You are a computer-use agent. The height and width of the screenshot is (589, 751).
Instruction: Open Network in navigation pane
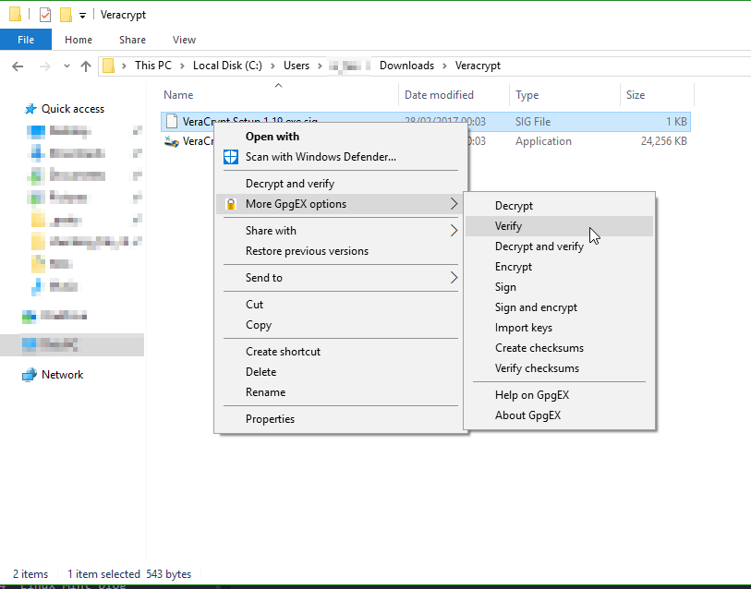click(x=62, y=375)
